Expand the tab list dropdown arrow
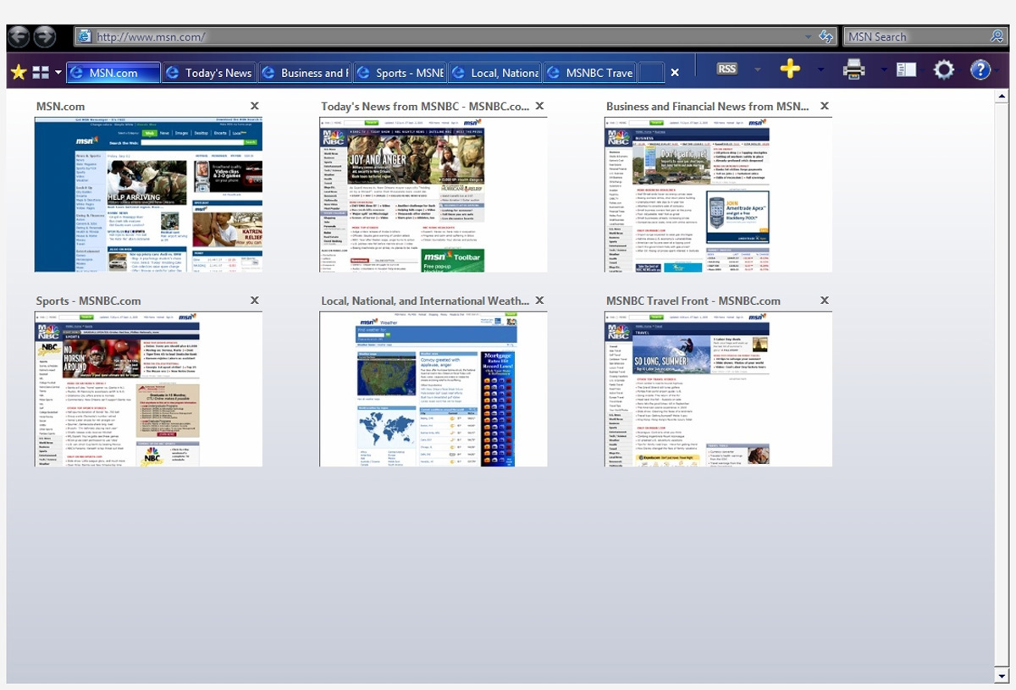 pos(58,73)
